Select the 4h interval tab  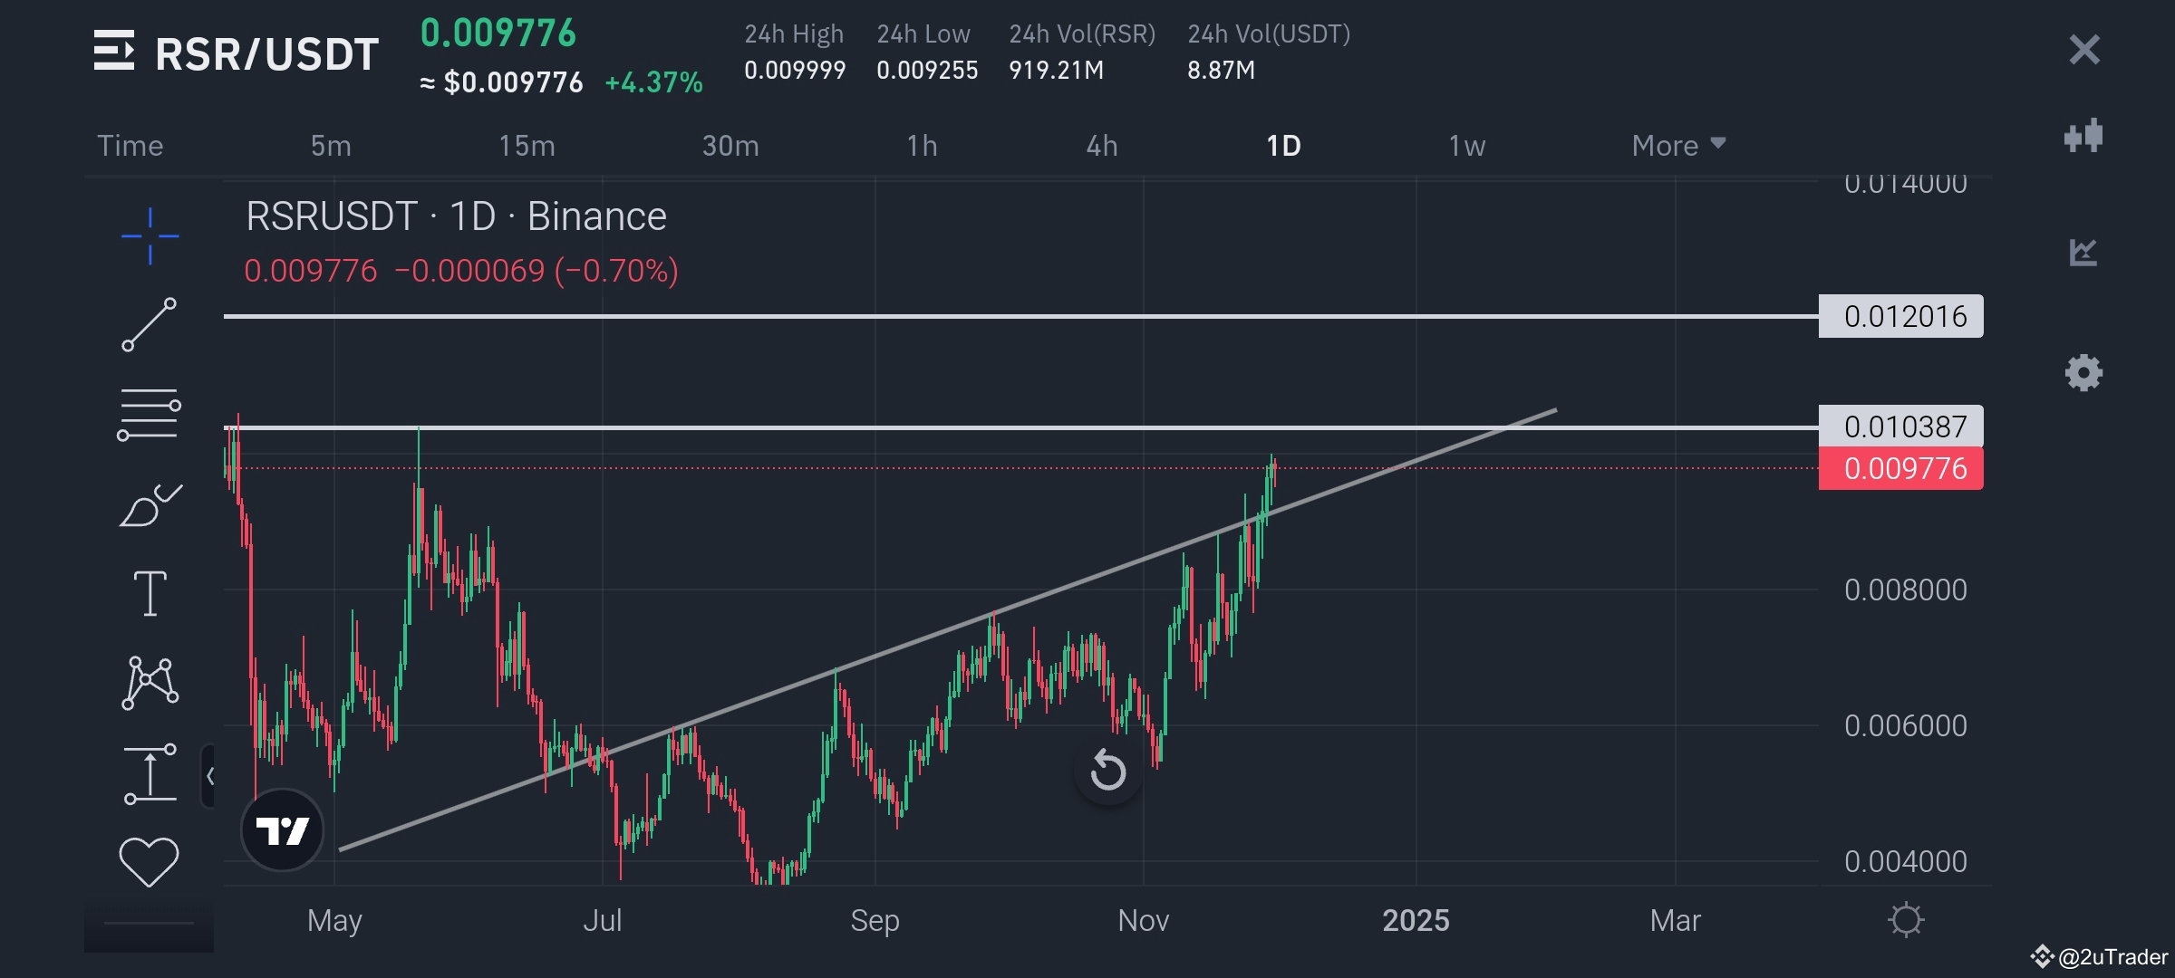(x=1102, y=145)
